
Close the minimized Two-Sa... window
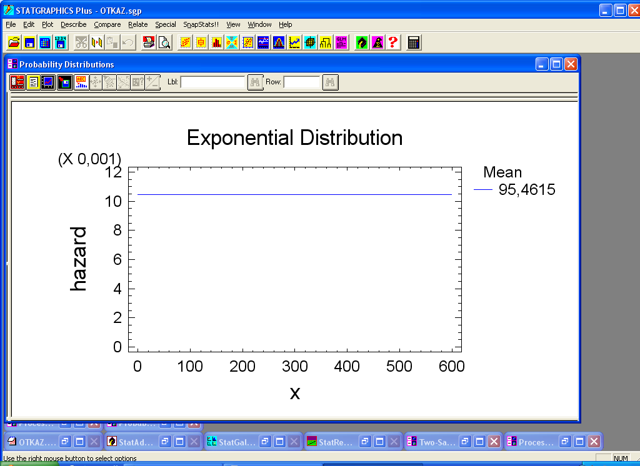[494, 442]
